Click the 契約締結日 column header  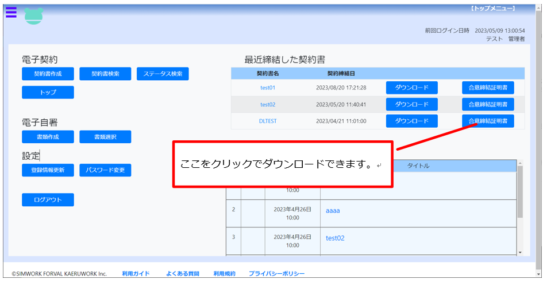341,74
